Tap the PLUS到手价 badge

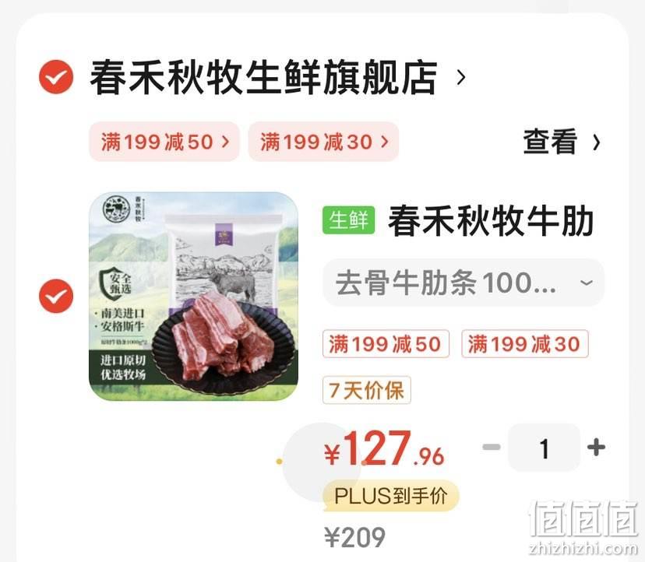391,495
